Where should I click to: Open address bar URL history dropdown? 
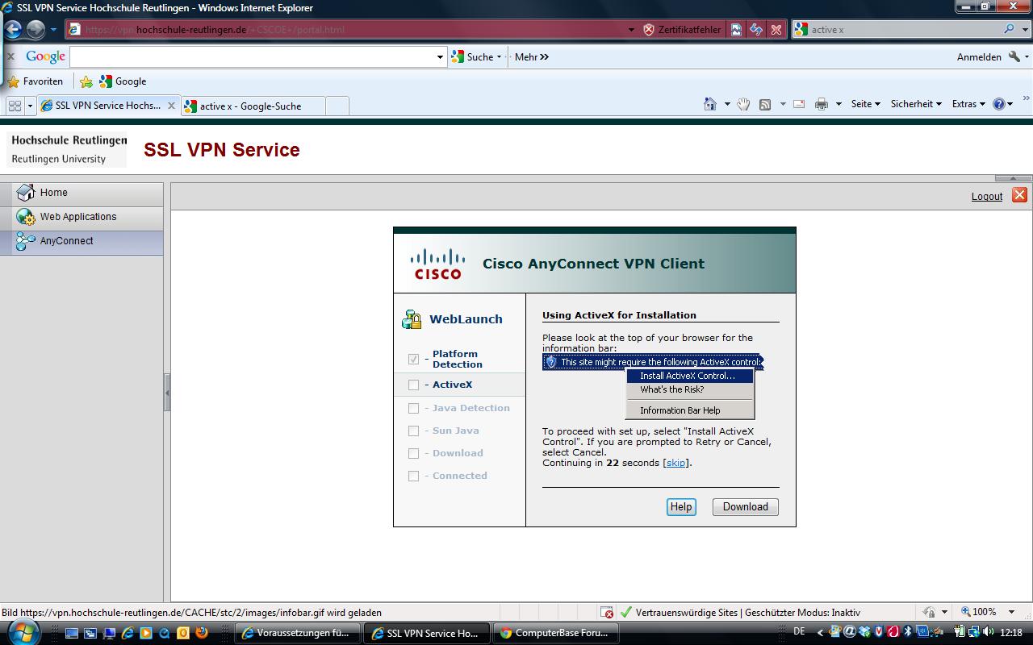tap(631, 30)
